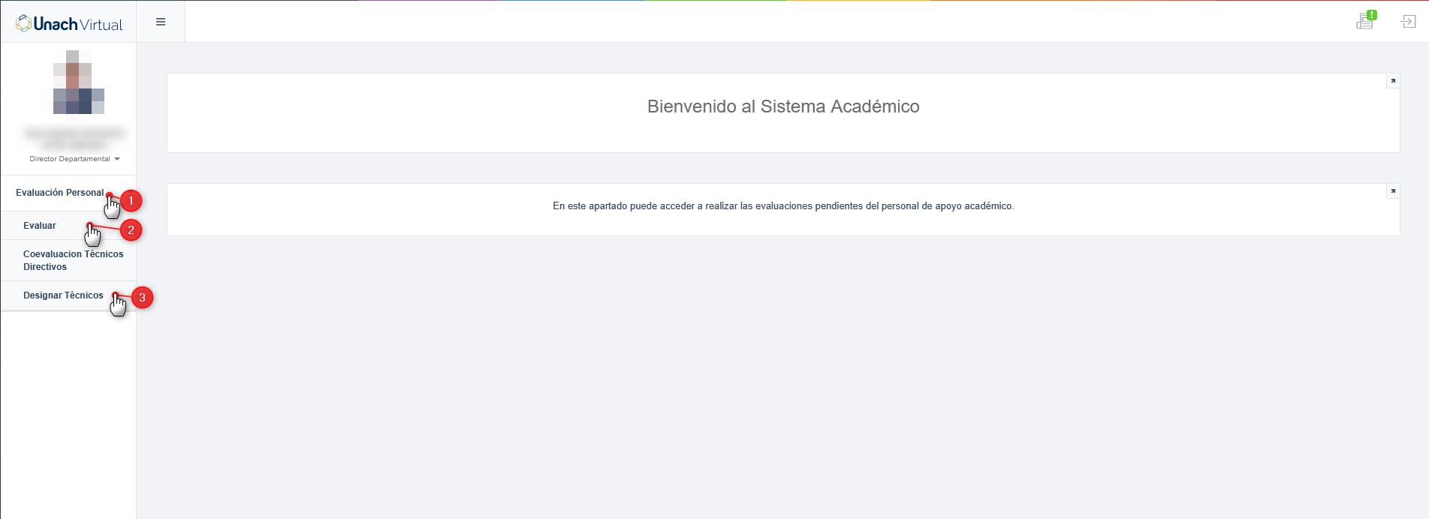Viewport: 1429px width, 519px height.
Task: Click the Unach Virtual logo
Action: click(x=69, y=24)
